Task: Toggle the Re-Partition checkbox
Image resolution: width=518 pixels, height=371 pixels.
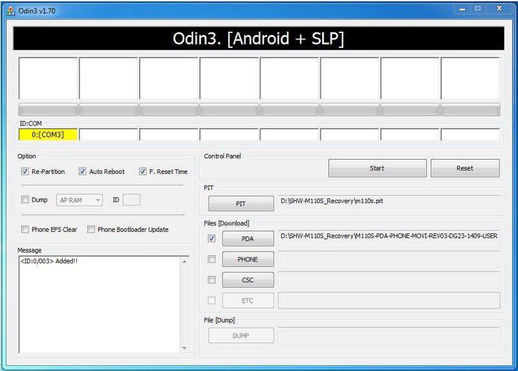Action: [x=25, y=171]
